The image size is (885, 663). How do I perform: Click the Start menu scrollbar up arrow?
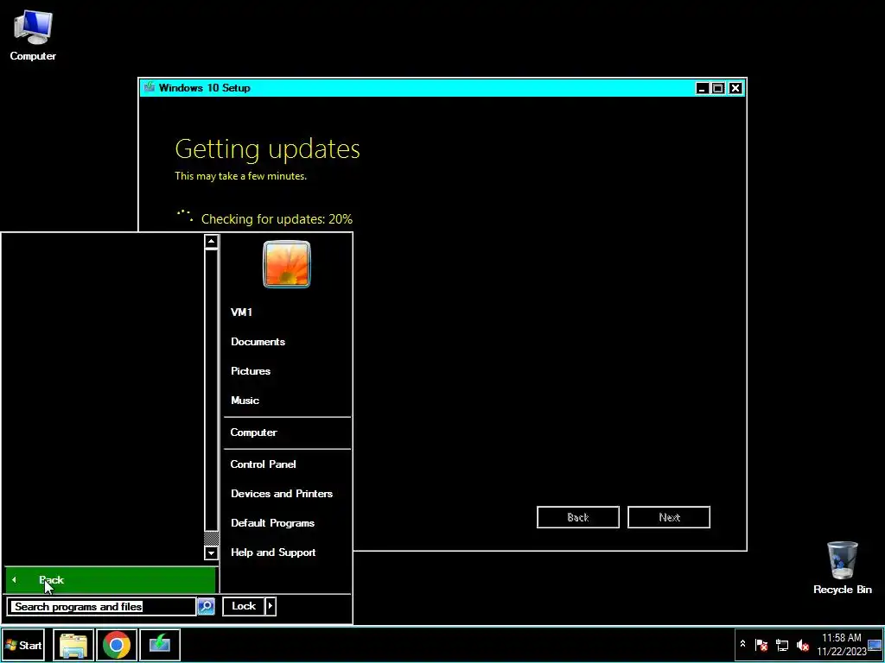point(211,242)
